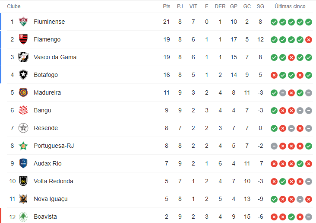The image size is (316, 223).
Task: Open the Audax Rio team name
Action: [x=47, y=163]
